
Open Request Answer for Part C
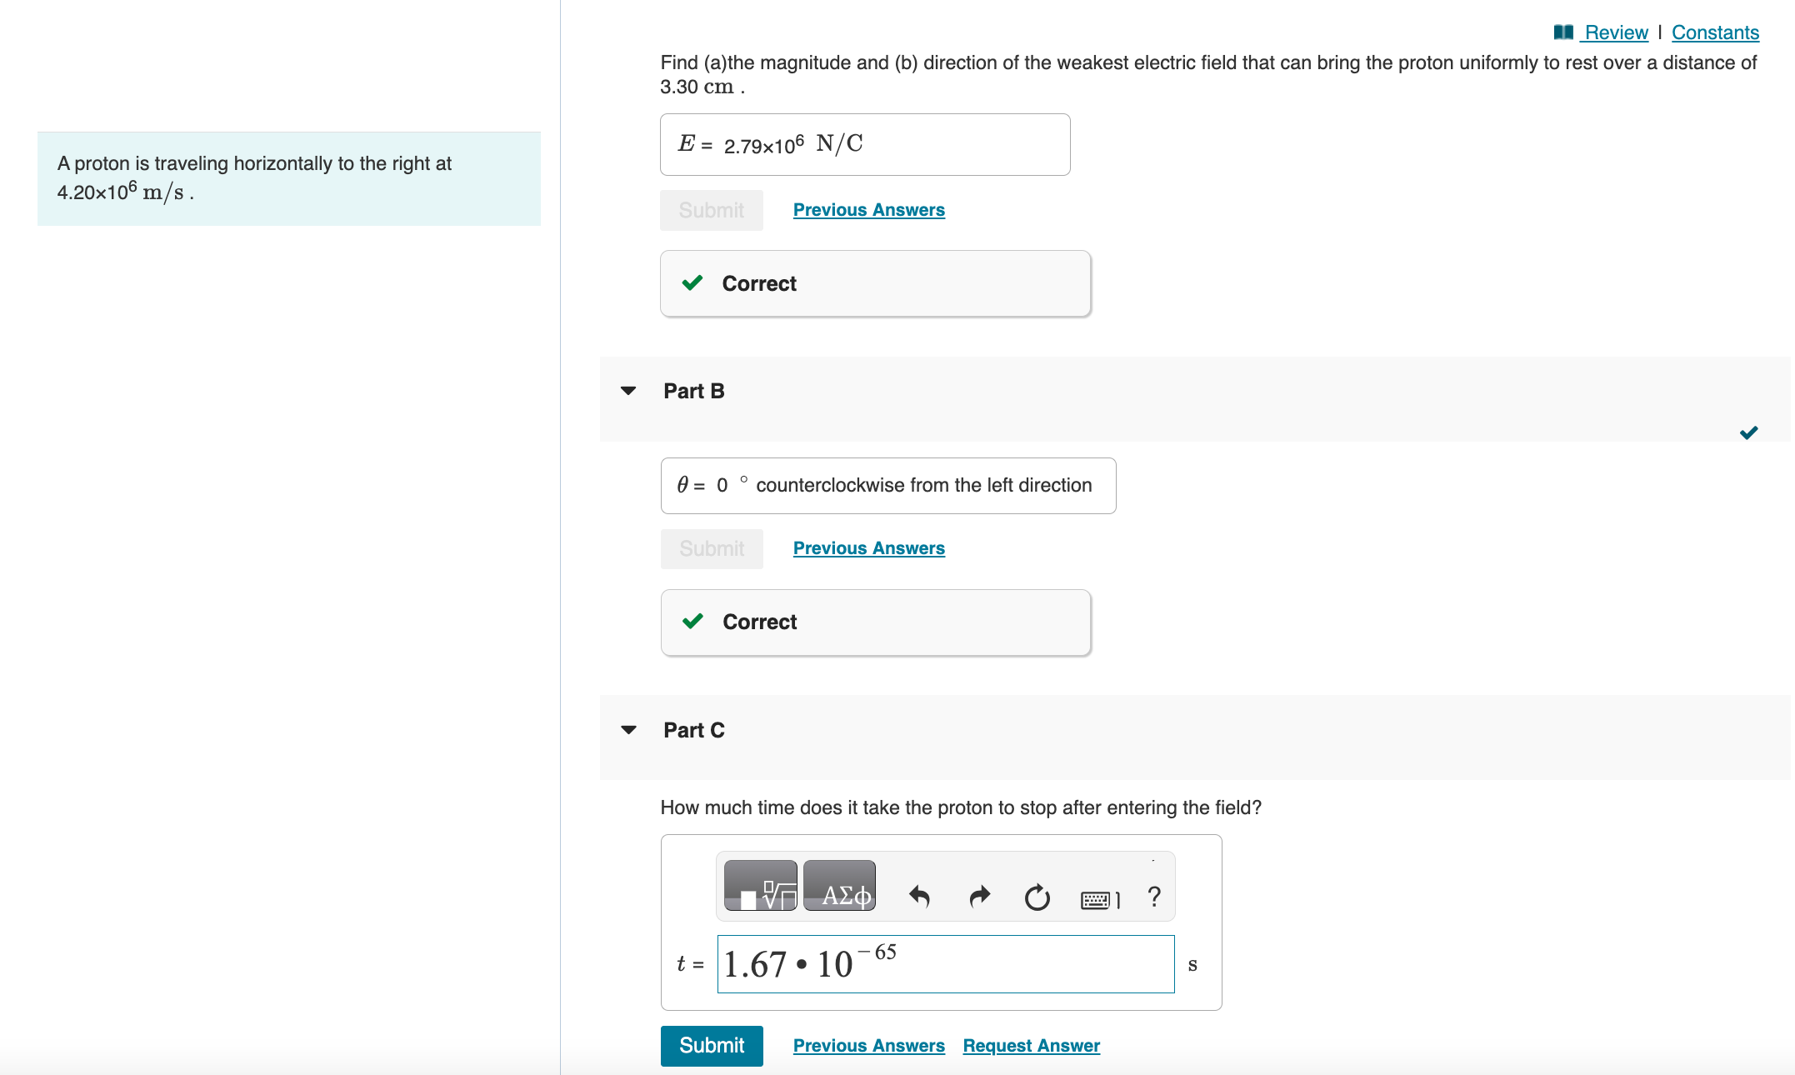click(x=1031, y=1045)
